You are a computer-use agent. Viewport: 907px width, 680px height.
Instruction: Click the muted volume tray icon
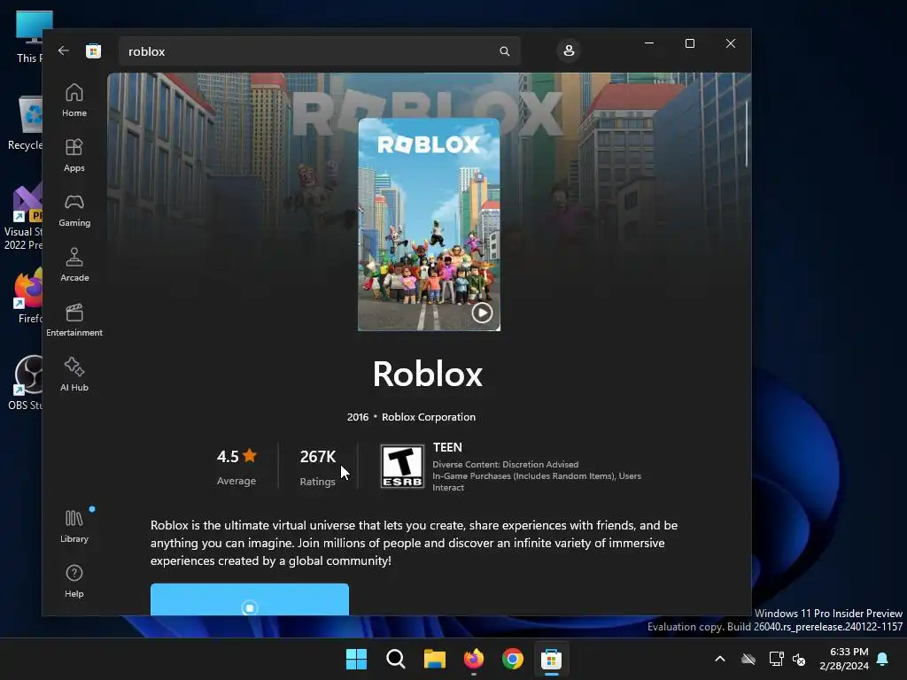pos(799,659)
